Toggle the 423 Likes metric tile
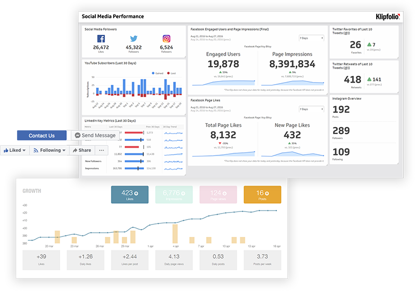Screen dimensions: 415x291 pos(130,195)
